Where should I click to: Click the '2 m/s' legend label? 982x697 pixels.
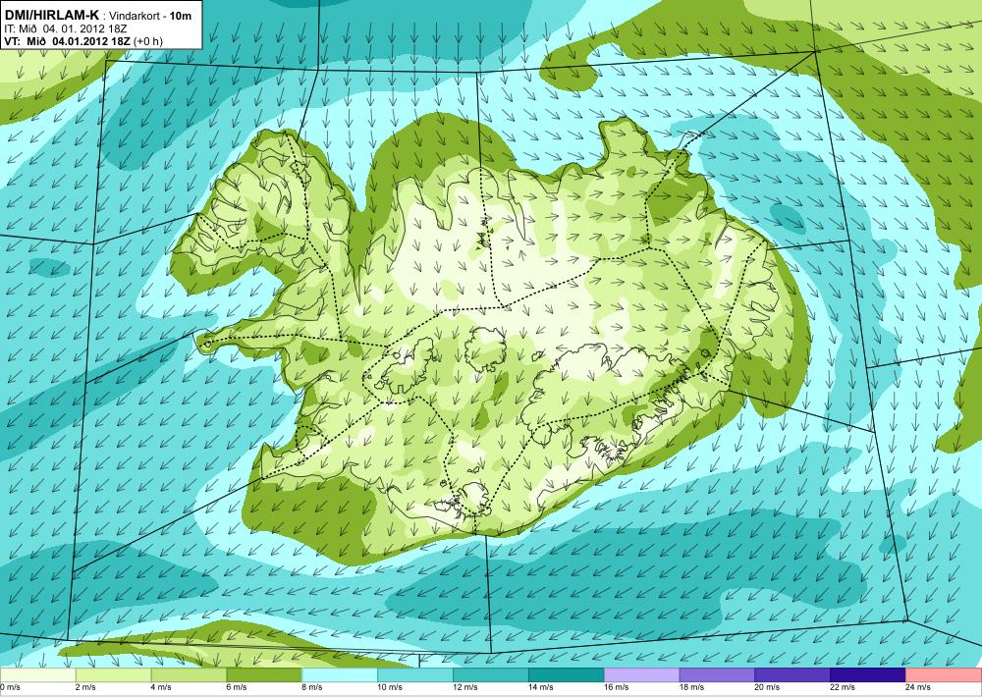coord(85,687)
